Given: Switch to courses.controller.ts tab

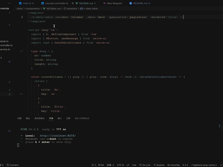Looking at the screenshot, I should point(56,3).
